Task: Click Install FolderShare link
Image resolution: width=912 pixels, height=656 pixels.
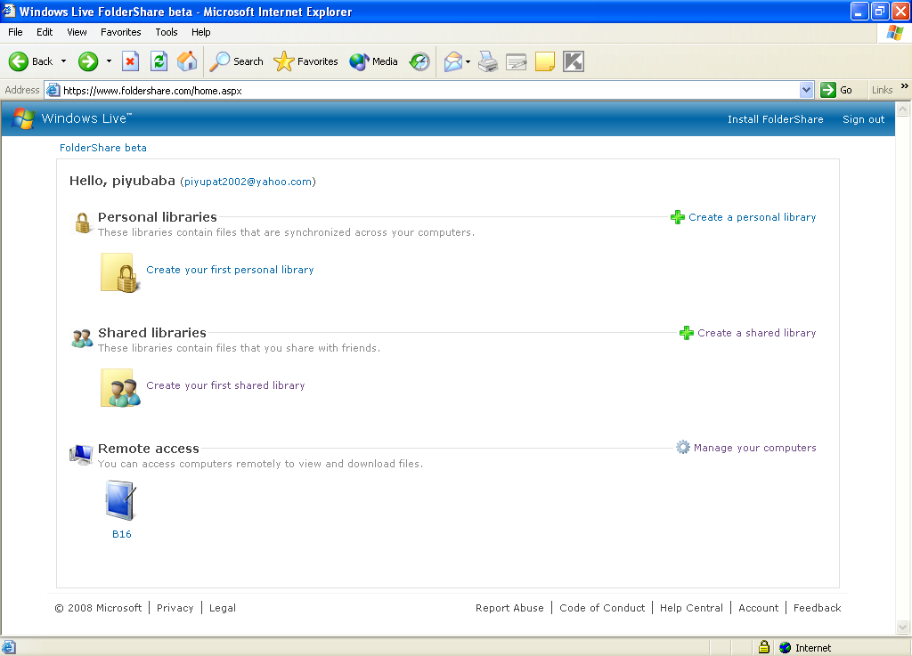Action: click(776, 119)
